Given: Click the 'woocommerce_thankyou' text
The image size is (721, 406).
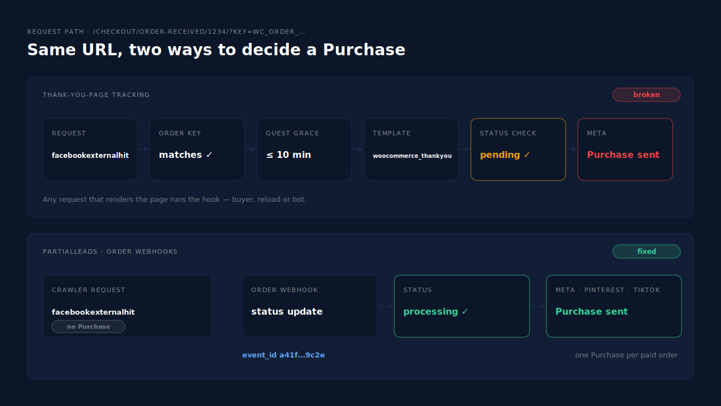Looking at the screenshot, I should coord(412,156).
